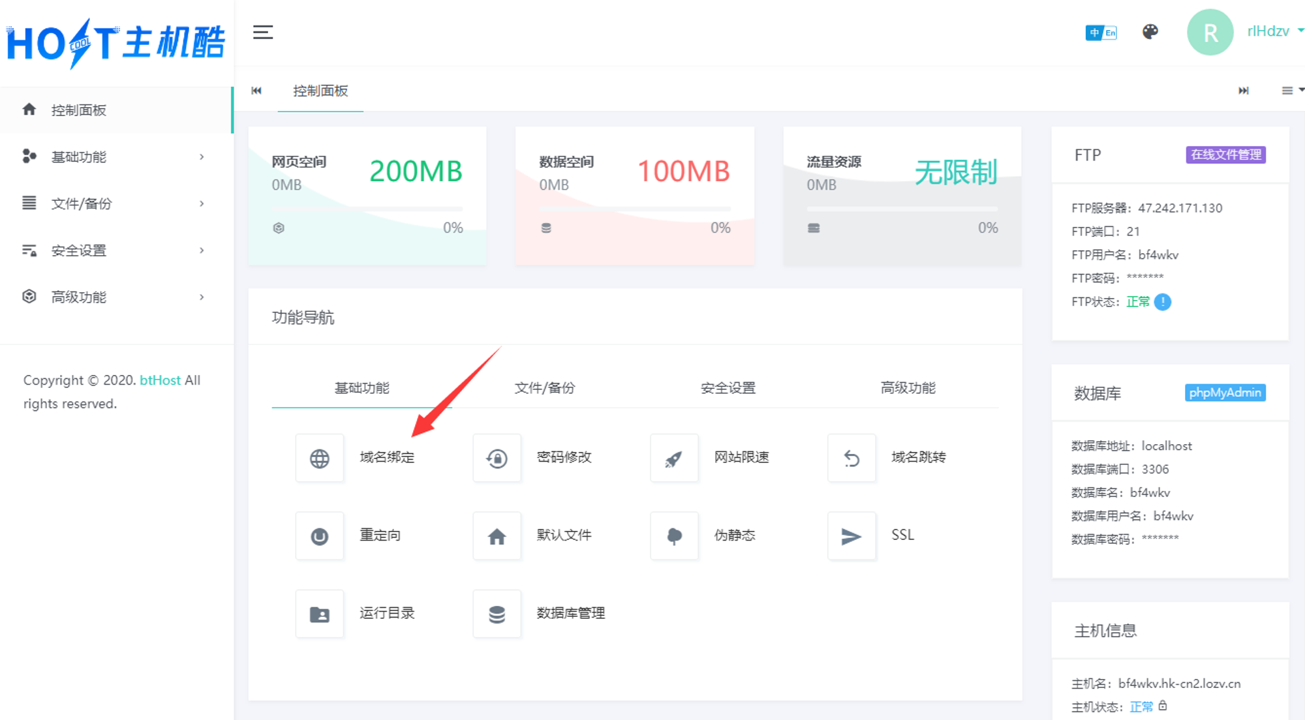Image resolution: width=1305 pixels, height=720 pixels.
Task: Click the 数据库端口 3306 value
Action: 1155,470
